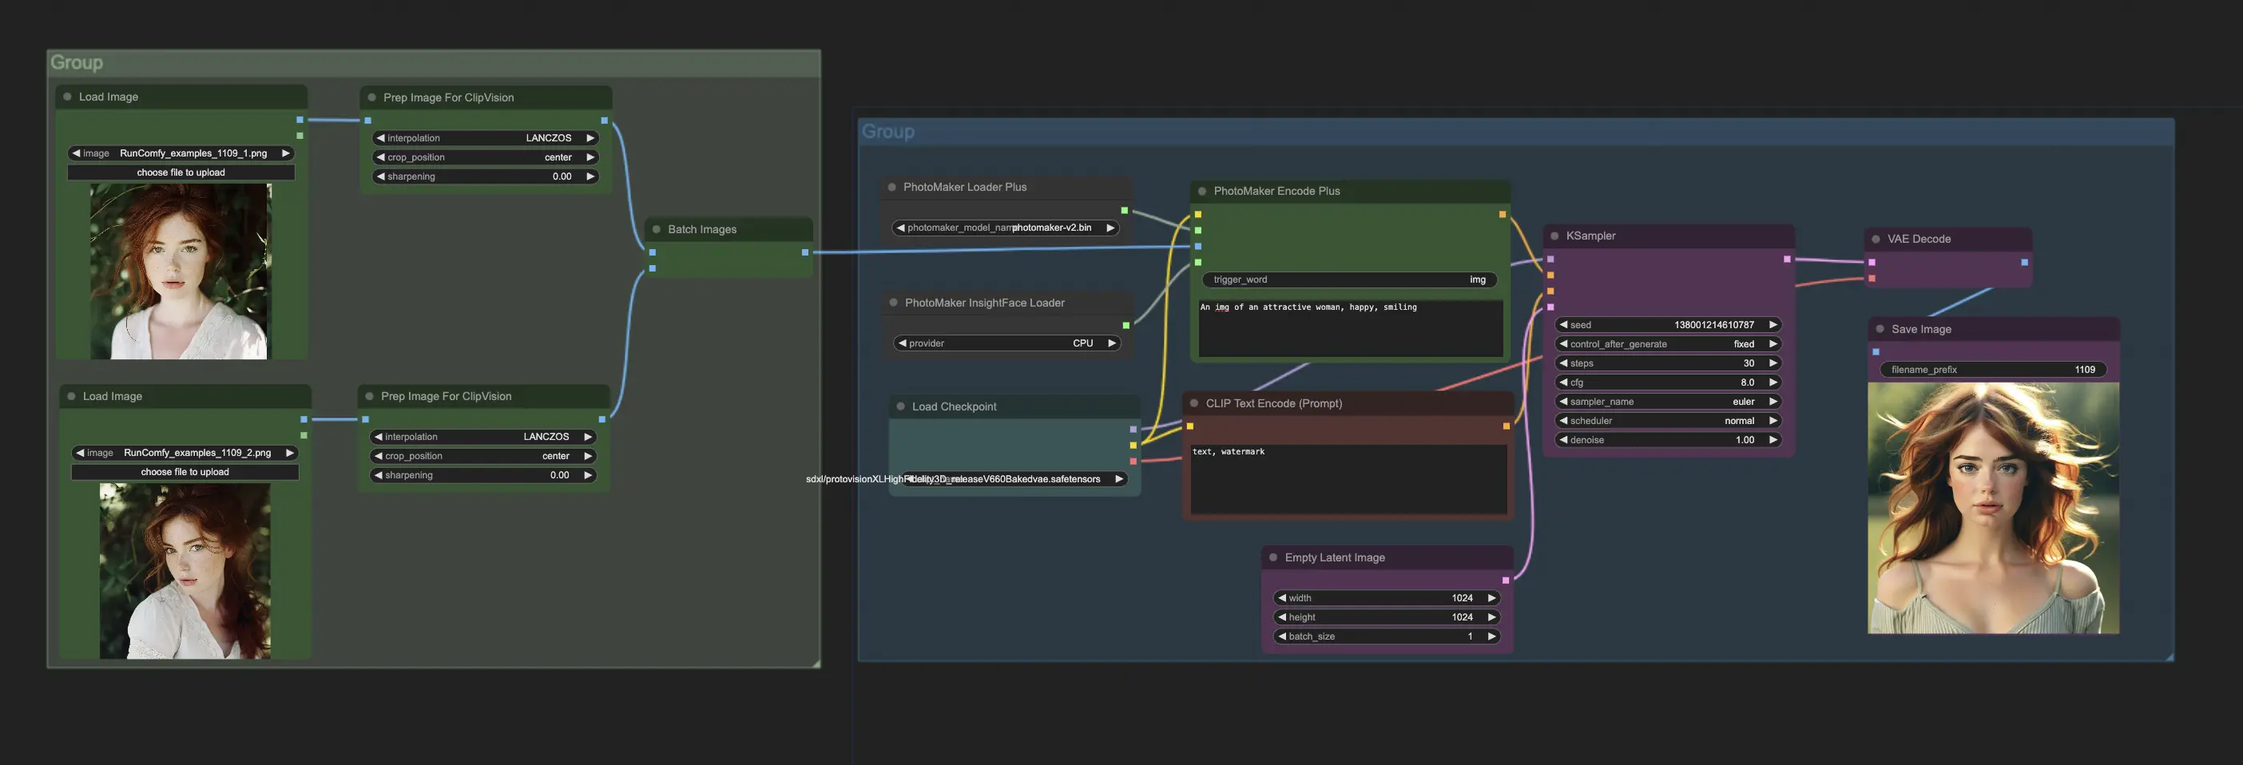Click the blue Group title

coord(888,132)
